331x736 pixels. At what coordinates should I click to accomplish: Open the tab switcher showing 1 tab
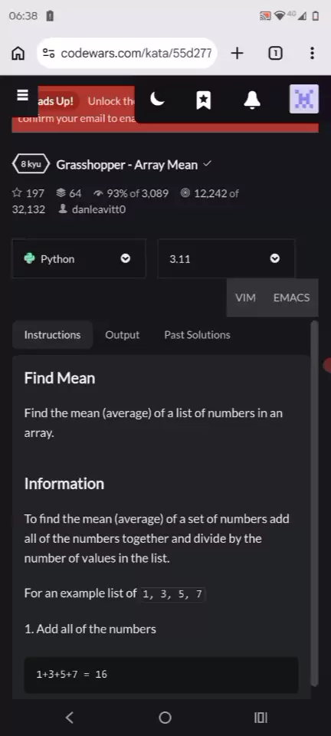pos(275,54)
